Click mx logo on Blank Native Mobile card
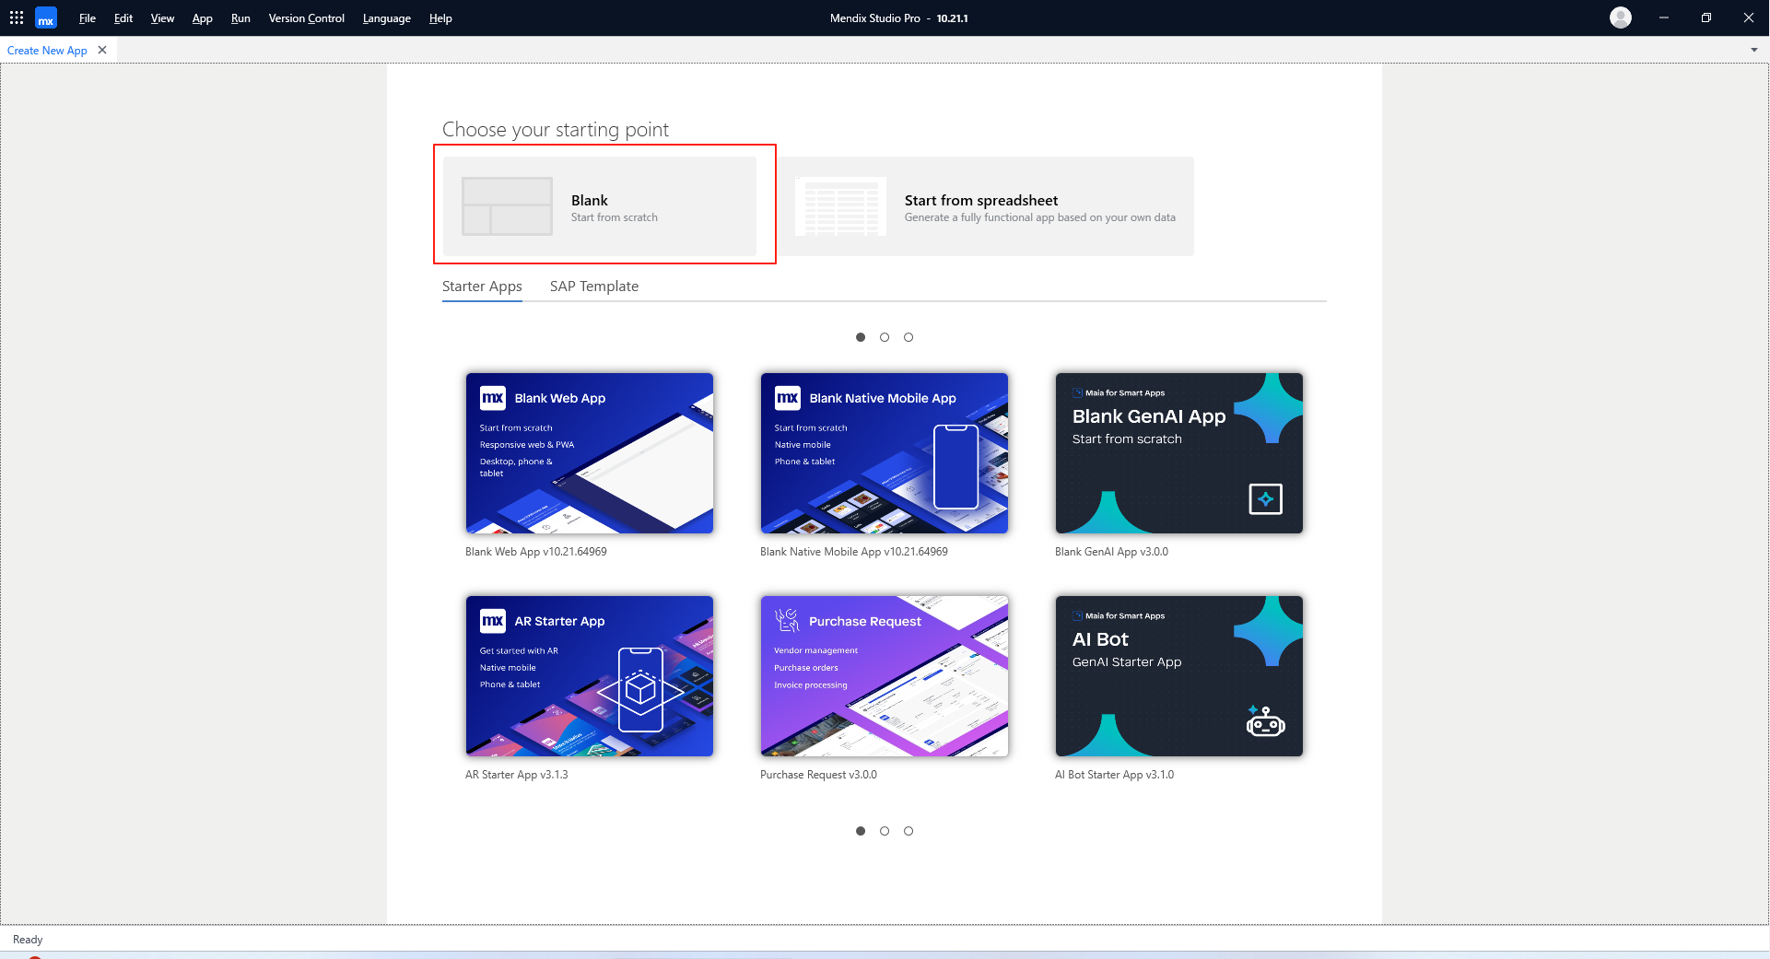Screen dimensions: 1770x959 click(x=788, y=398)
